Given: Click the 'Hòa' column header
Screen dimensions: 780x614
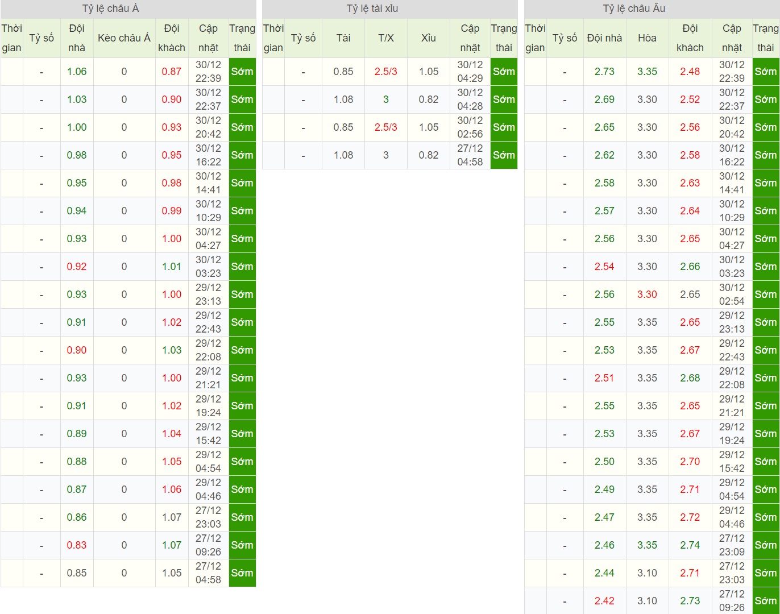Looking at the screenshot, I should 647,38.
